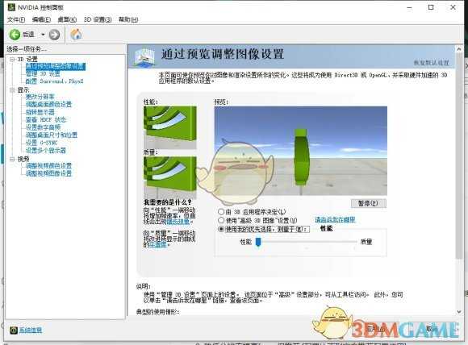Select 由 3D 应用程序决定 radio button
The width and height of the screenshot is (468, 345).
point(221,212)
